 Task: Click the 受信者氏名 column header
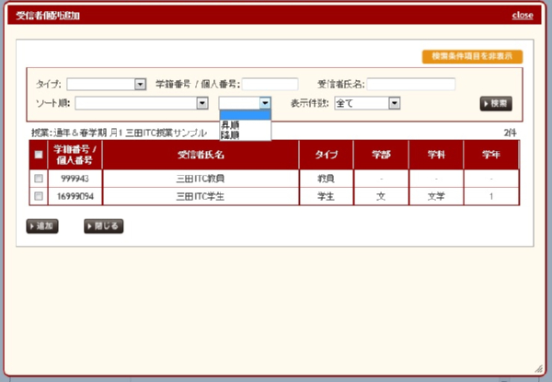[x=201, y=155]
